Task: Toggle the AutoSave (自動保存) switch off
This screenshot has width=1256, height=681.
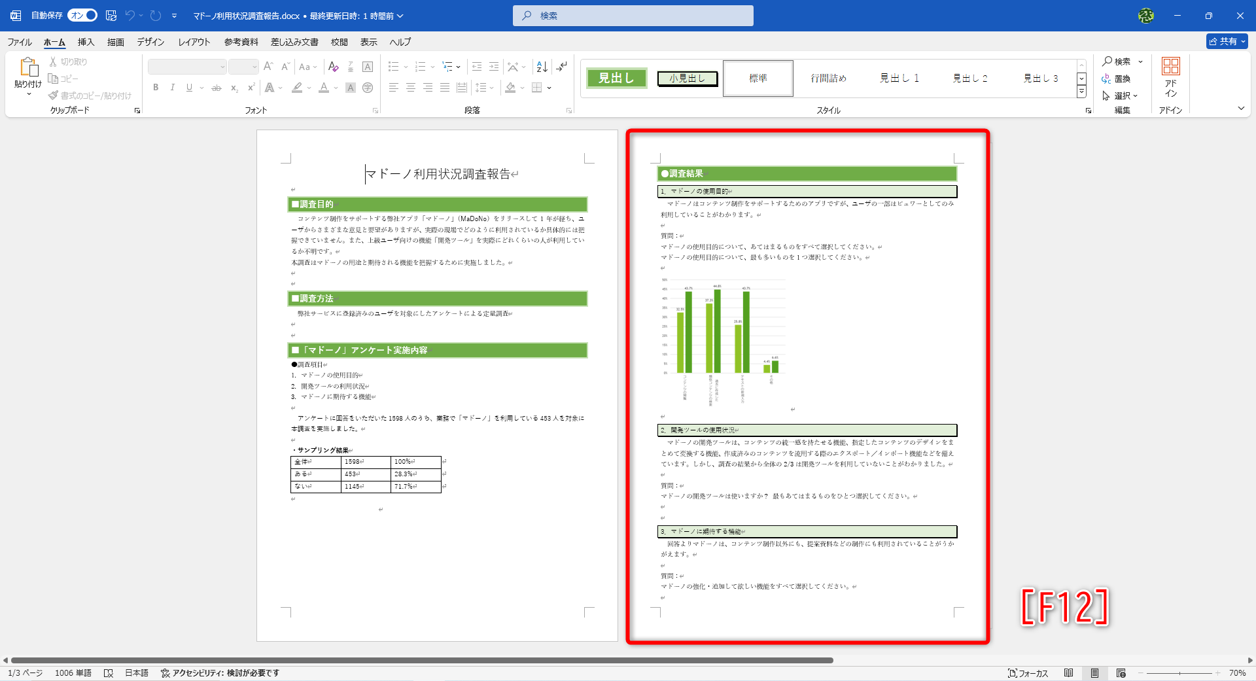Action: point(82,14)
